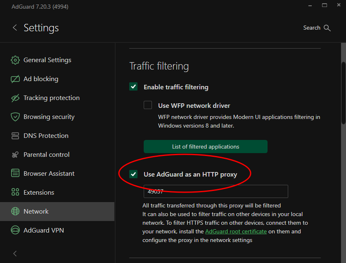Open Tracking protection section

pyautogui.click(x=57, y=98)
